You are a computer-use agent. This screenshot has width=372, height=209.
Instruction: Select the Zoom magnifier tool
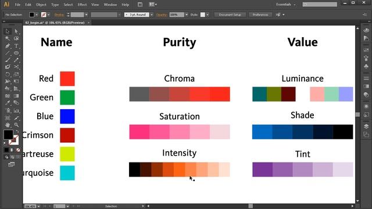(x=16, y=125)
